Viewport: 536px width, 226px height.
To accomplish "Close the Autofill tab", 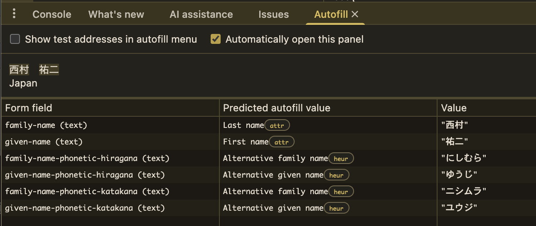I will pos(355,14).
